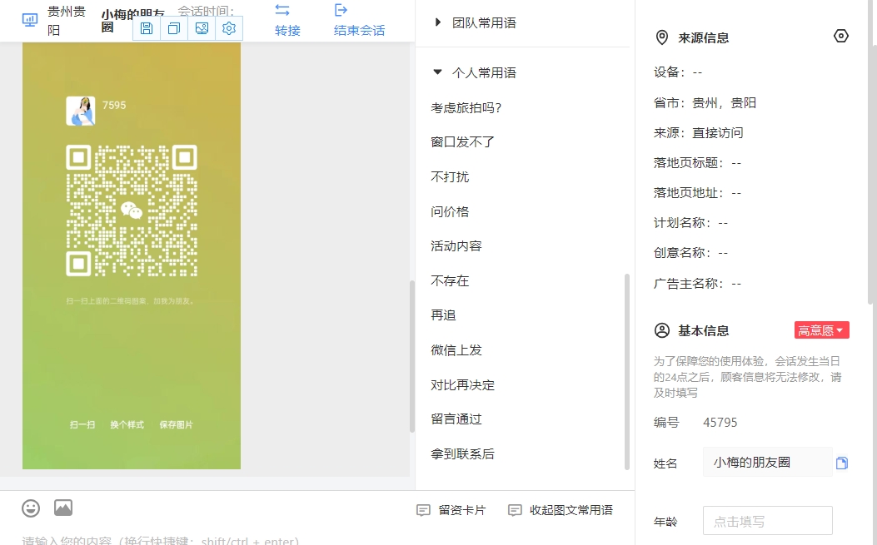Click the quick phrases list scrollbar
The height and width of the screenshot is (545, 877).
(x=627, y=372)
